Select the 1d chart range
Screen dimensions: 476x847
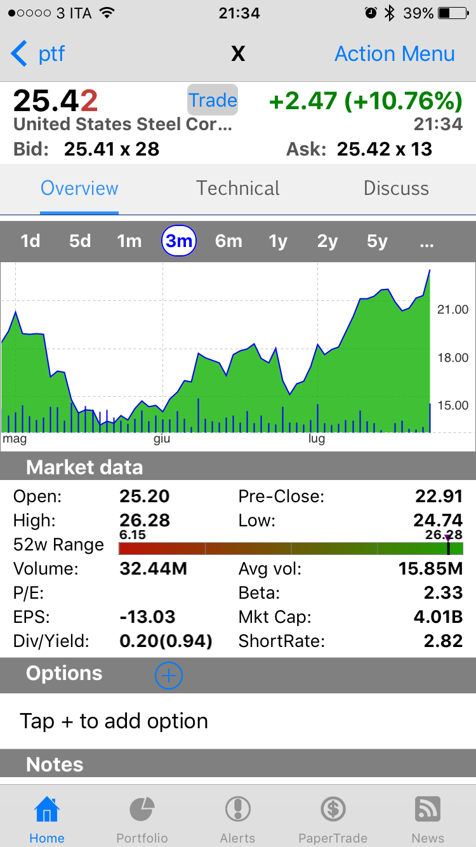(30, 241)
